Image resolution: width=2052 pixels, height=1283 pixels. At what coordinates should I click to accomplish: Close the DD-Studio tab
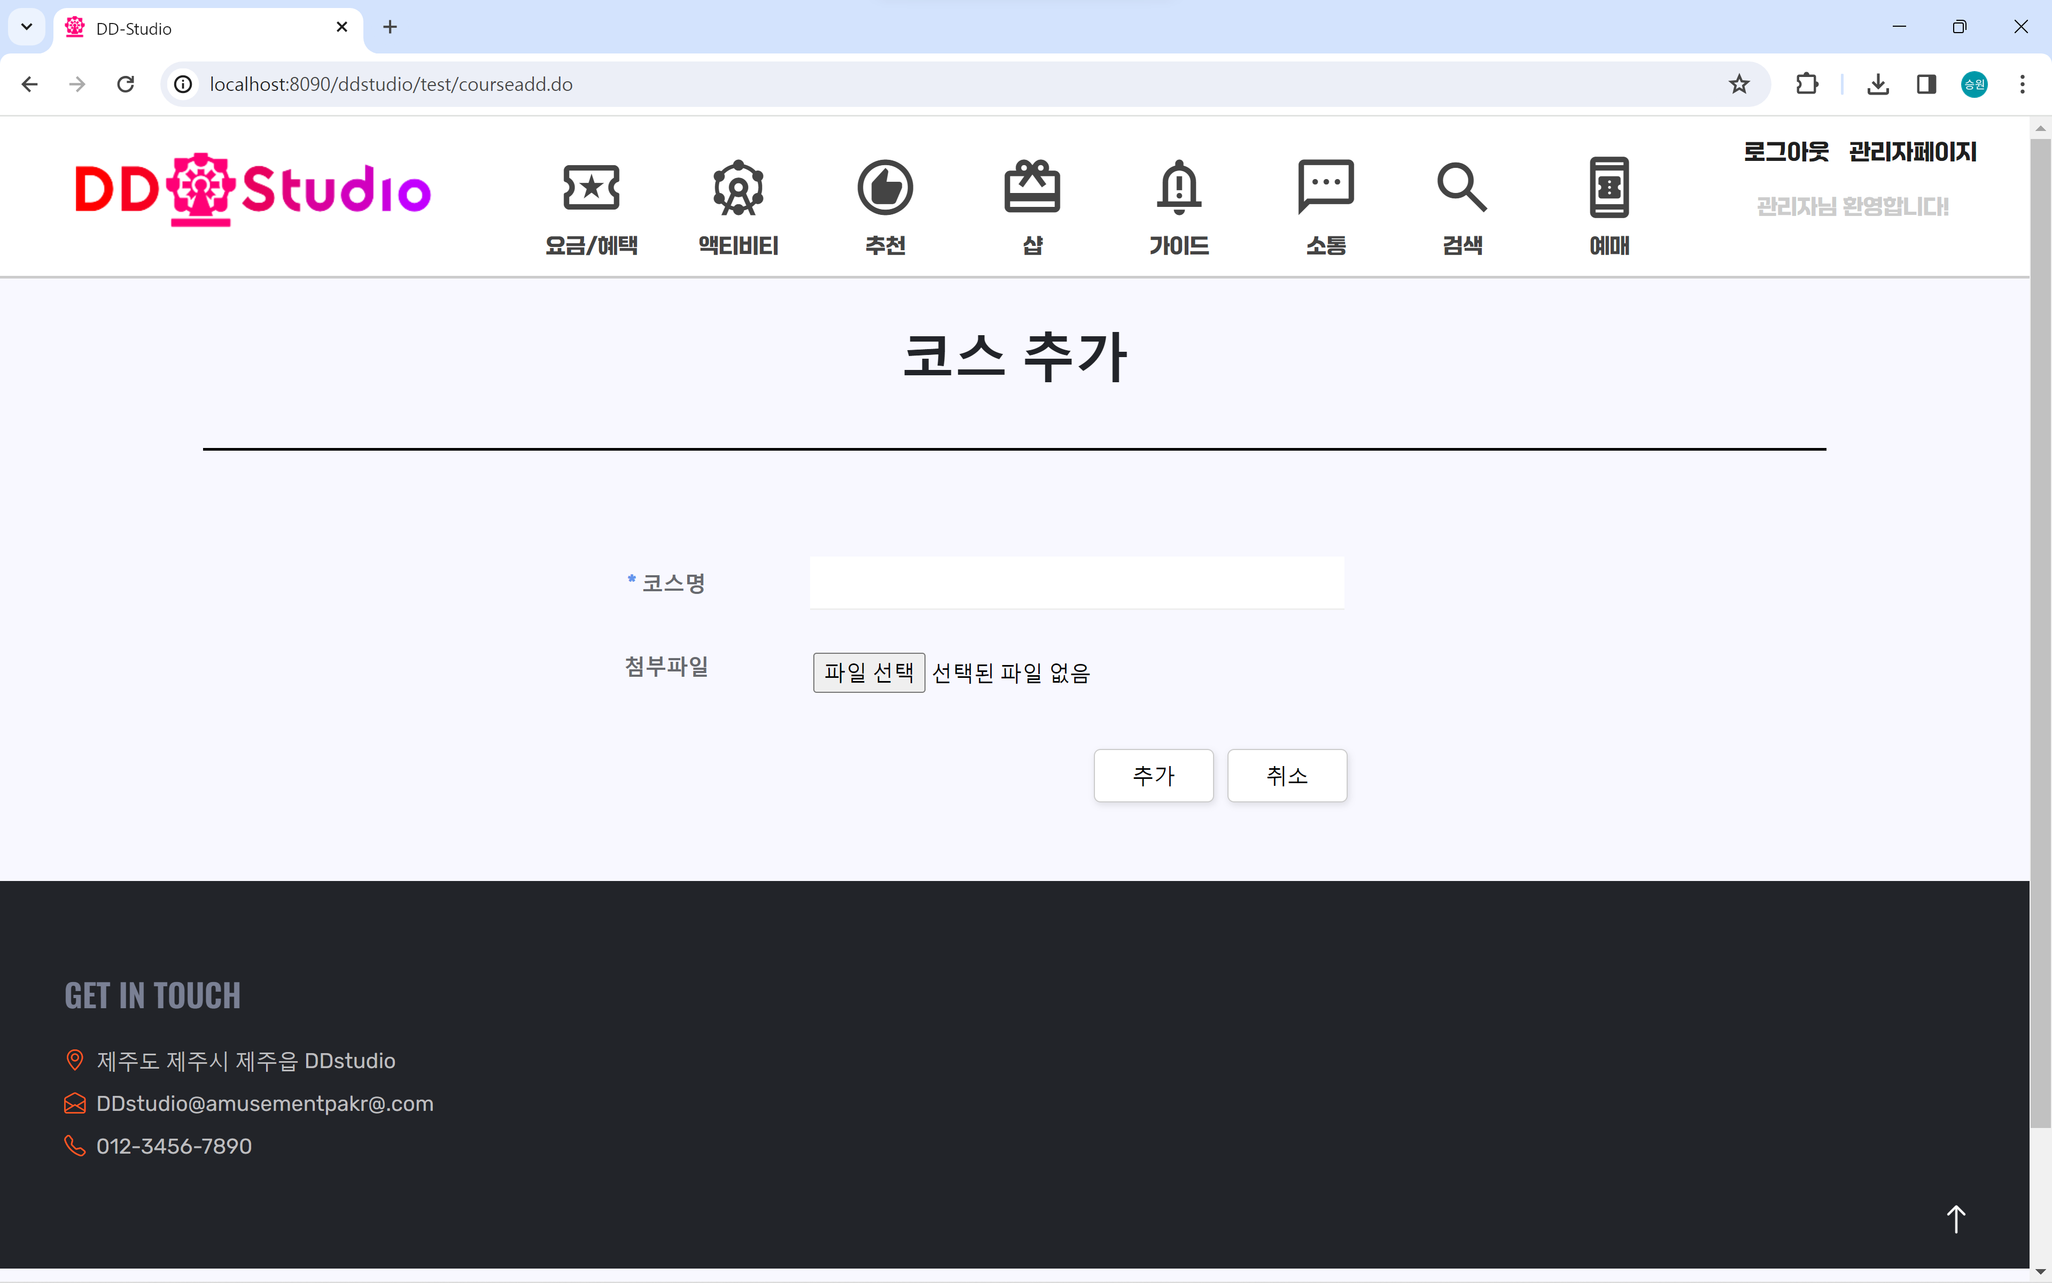coord(341,27)
